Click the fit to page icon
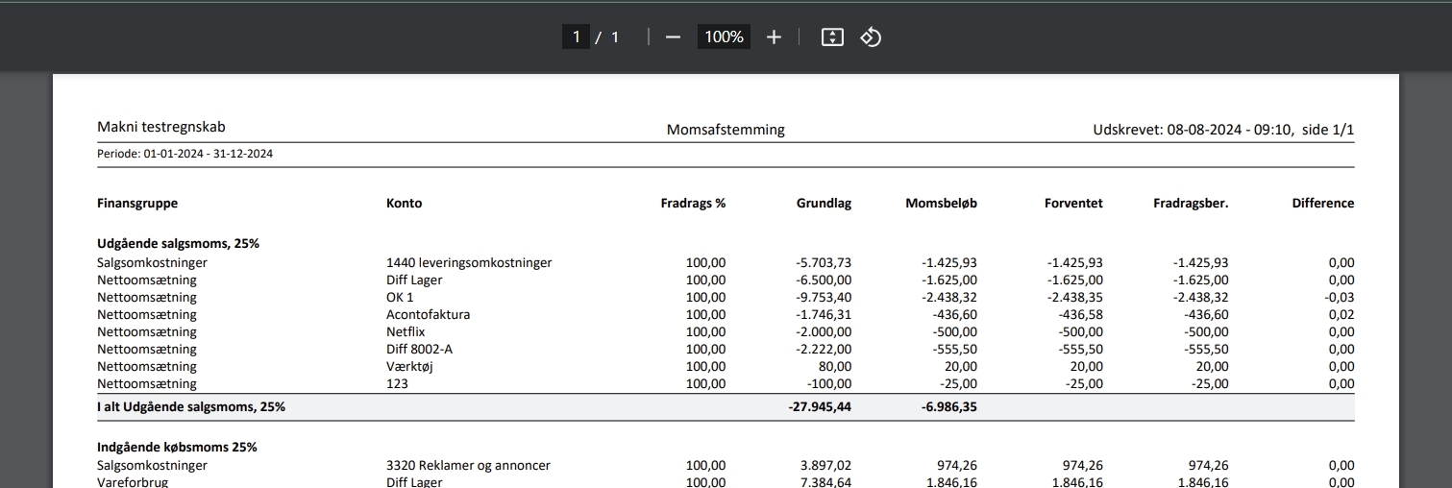Image resolution: width=1452 pixels, height=488 pixels. [x=832, y=37]
